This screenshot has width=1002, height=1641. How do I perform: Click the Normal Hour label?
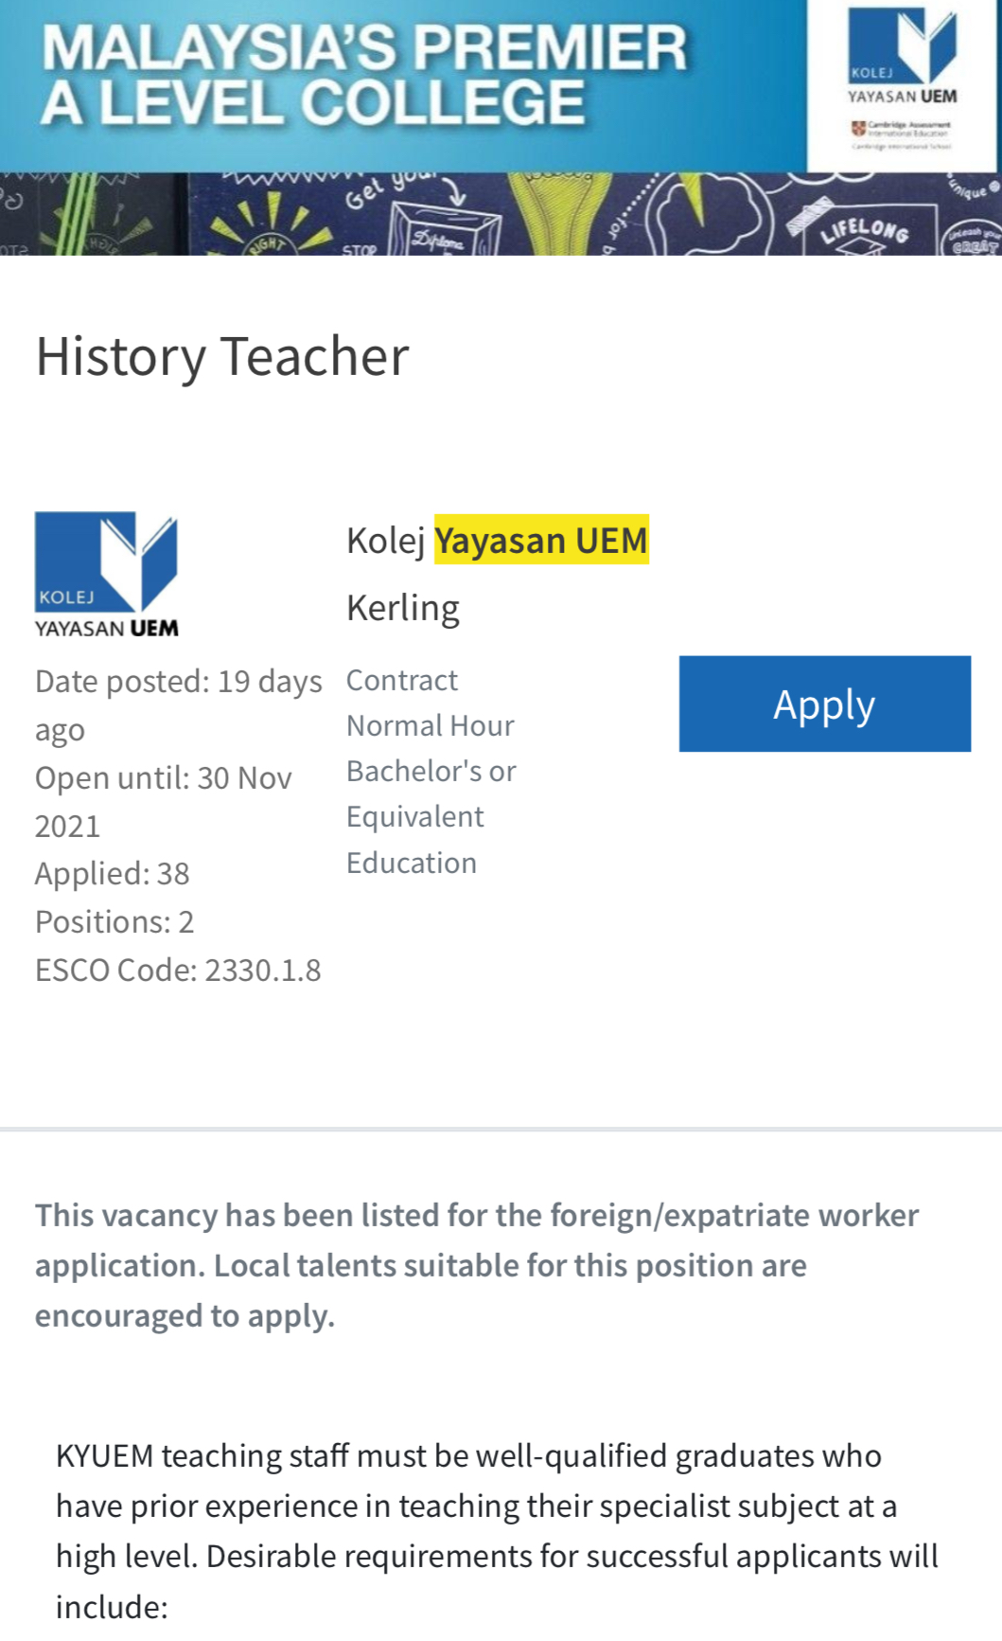point(431,725)
